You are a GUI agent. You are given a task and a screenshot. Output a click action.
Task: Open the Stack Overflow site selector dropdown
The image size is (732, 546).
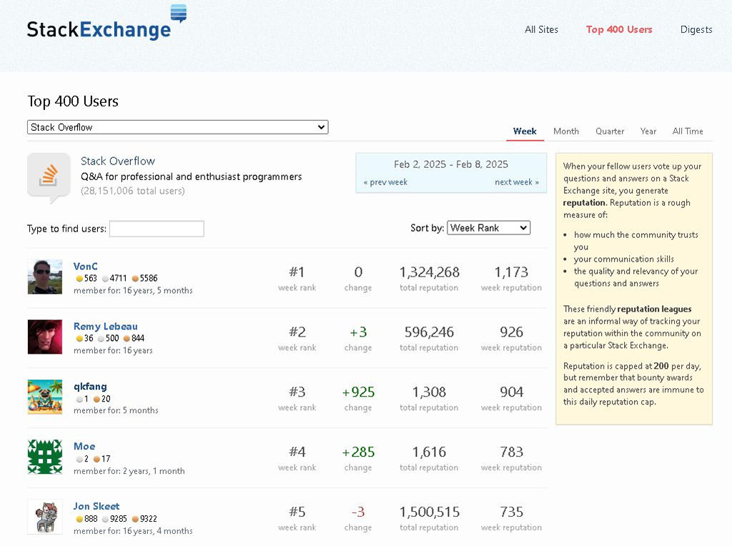(178, 127)
